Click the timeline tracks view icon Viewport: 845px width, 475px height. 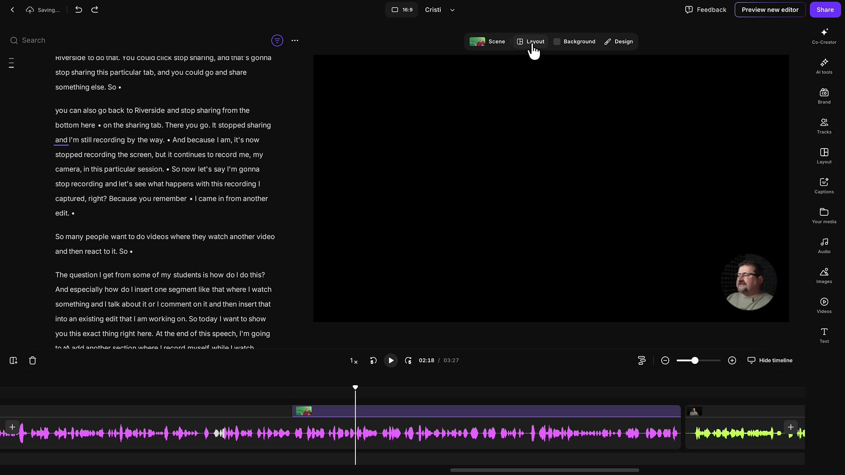[x=641, y=361]
